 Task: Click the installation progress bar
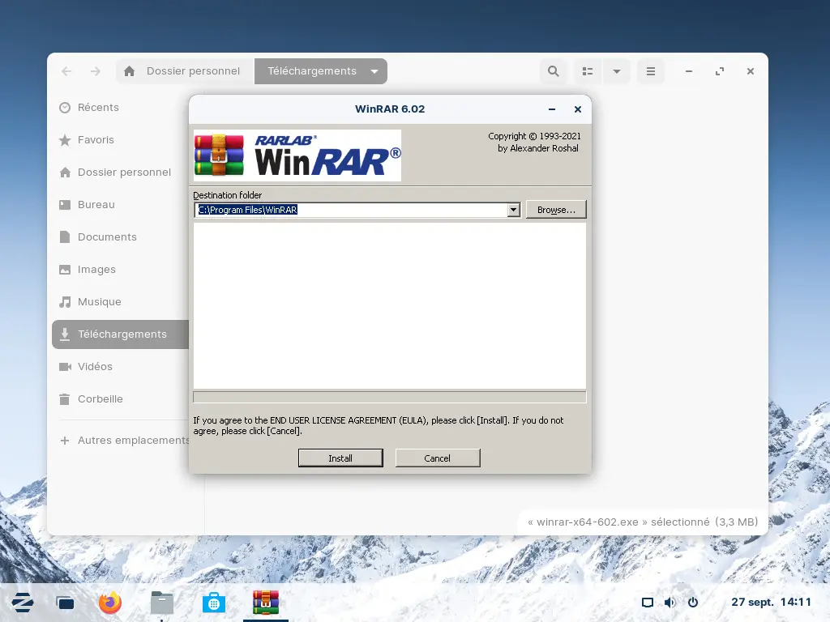point(389,397)
